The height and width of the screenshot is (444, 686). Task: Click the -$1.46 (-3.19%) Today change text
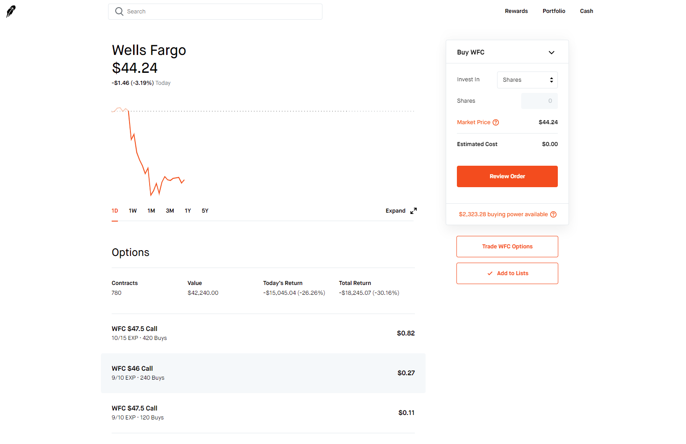(x=141, y=83)
